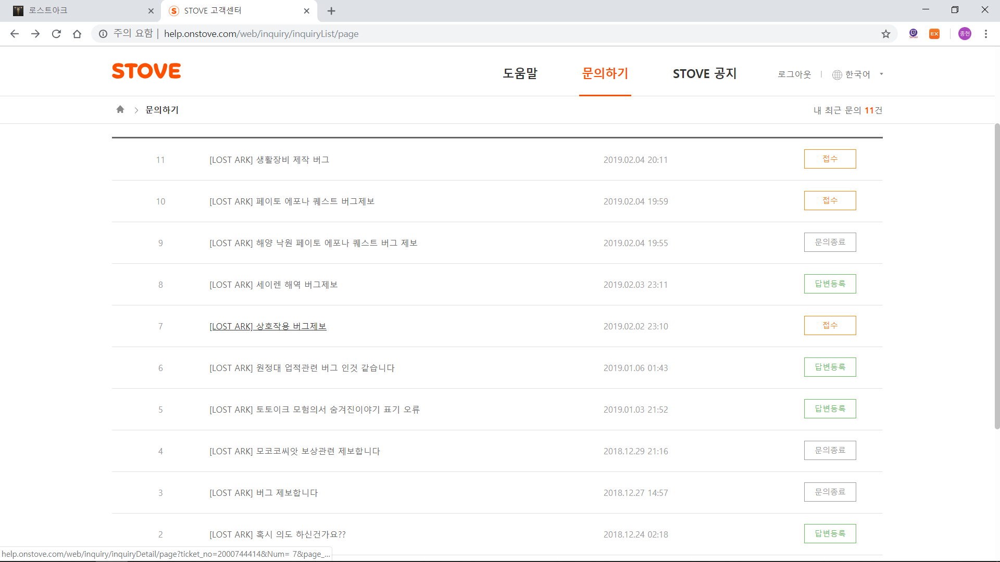Bookmark this page with star icon
This screenshot has height=562, width=1000.
[886, 34]
